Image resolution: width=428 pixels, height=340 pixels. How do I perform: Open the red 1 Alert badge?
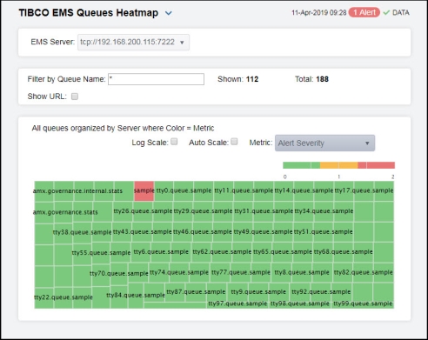364,12
